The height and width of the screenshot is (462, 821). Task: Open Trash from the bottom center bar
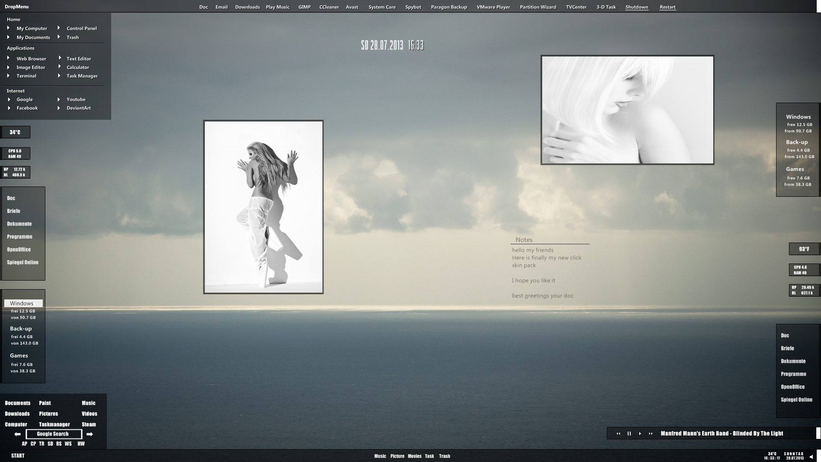(444, 456)
